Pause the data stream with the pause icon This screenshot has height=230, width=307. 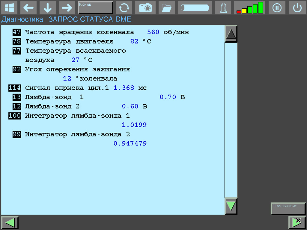pyautogui.click(x=277, y=8)
